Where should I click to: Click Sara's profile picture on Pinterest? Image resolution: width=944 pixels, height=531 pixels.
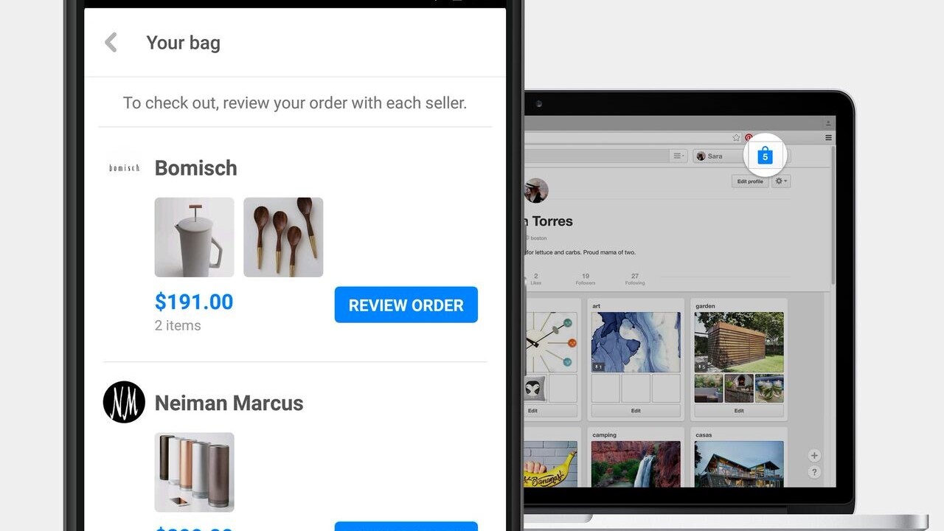coord(536,190)
